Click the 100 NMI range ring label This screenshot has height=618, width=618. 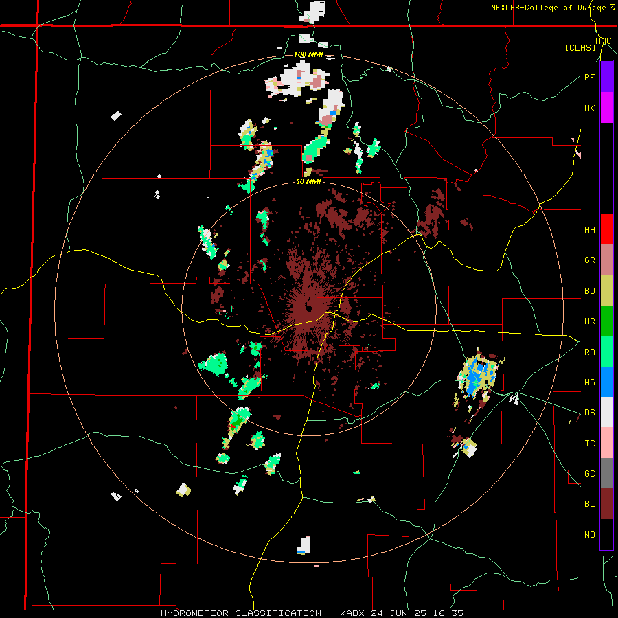click(x=308, y=54)
